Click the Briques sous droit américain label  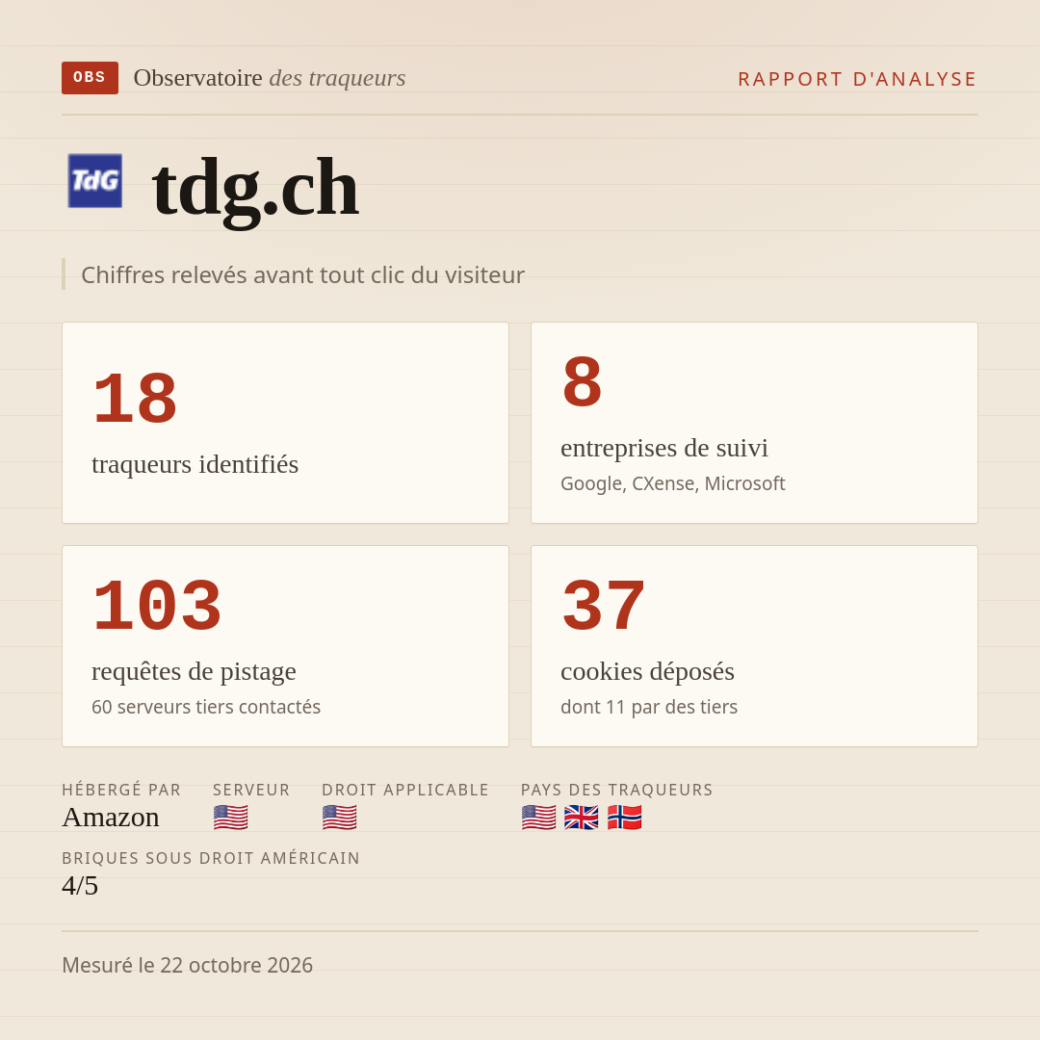pos(211,858)
